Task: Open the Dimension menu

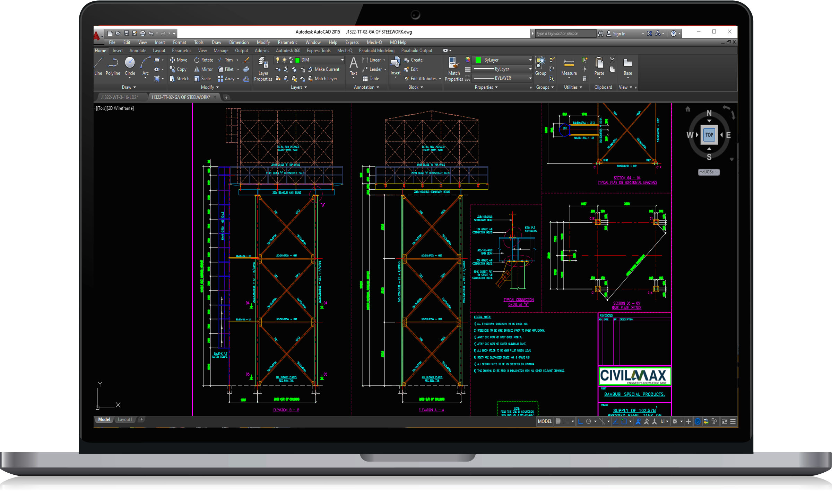Action: click(239, 42)
